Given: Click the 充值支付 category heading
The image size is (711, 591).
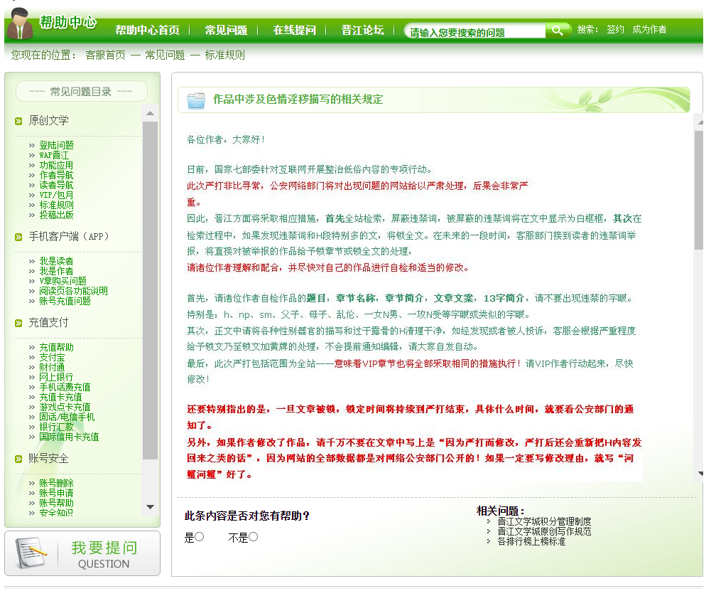Looking at the screenshot, I should 48,323.
